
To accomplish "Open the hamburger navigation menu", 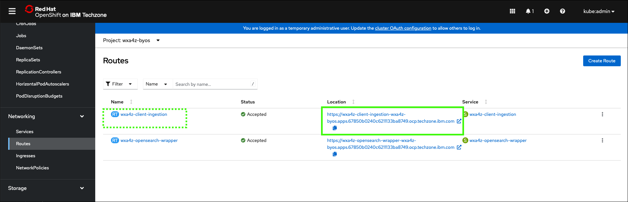I will pos(12,11).
